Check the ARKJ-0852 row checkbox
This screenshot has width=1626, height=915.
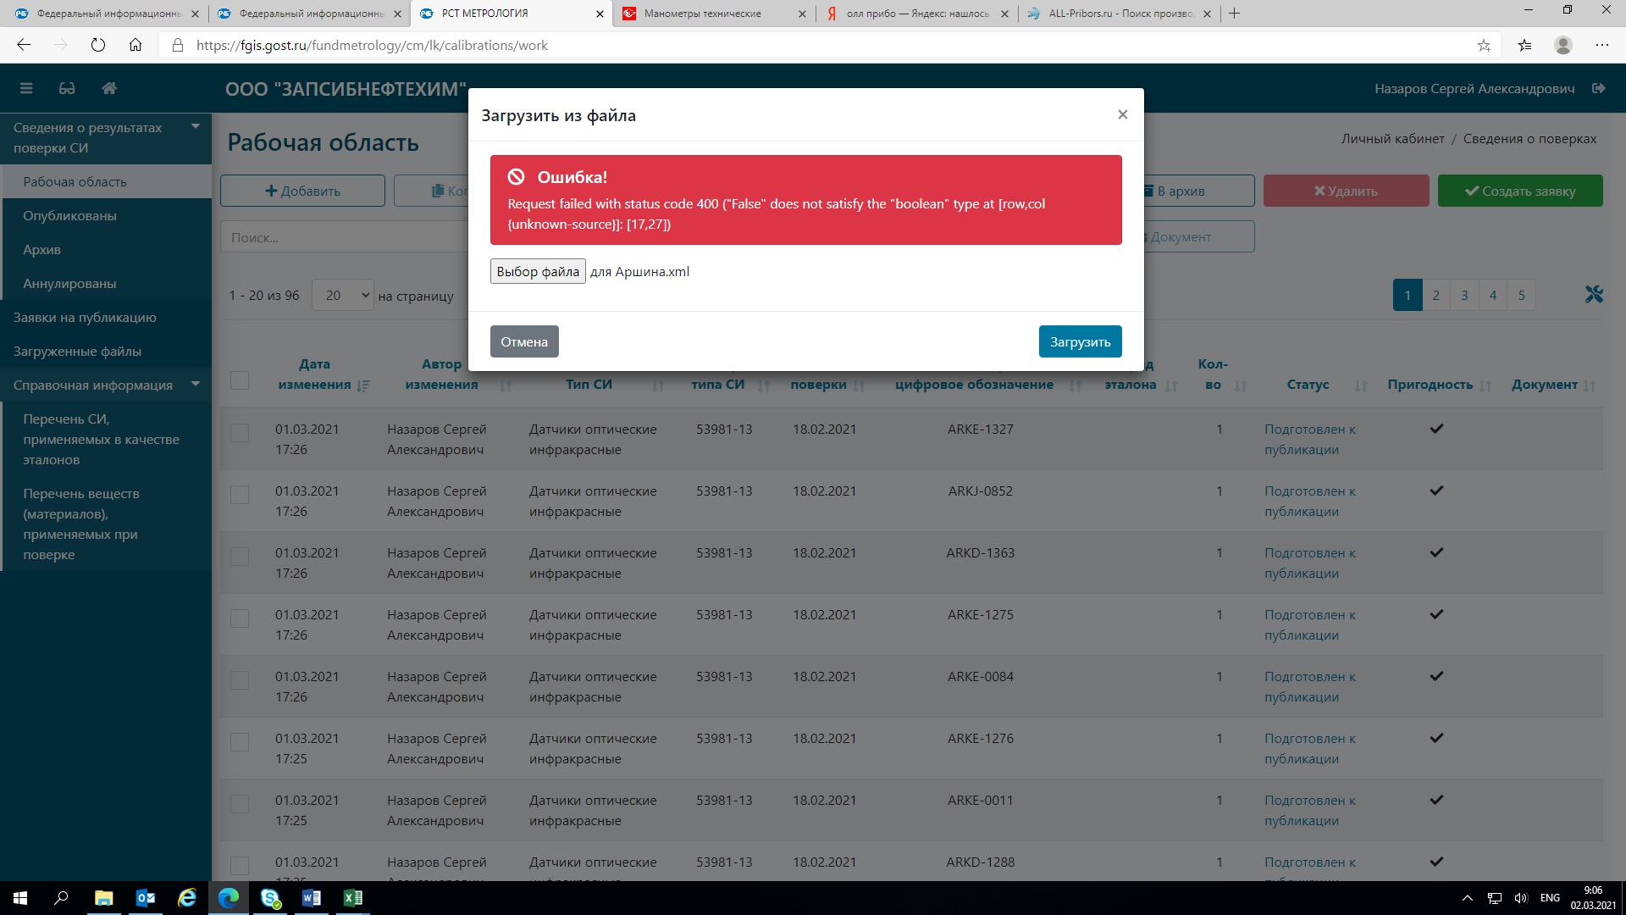(240, 494)
